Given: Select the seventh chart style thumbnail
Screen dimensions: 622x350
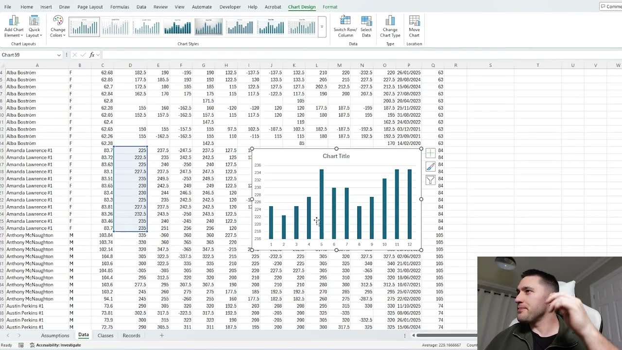Looking at the screenshot, I should coord(271,27).
